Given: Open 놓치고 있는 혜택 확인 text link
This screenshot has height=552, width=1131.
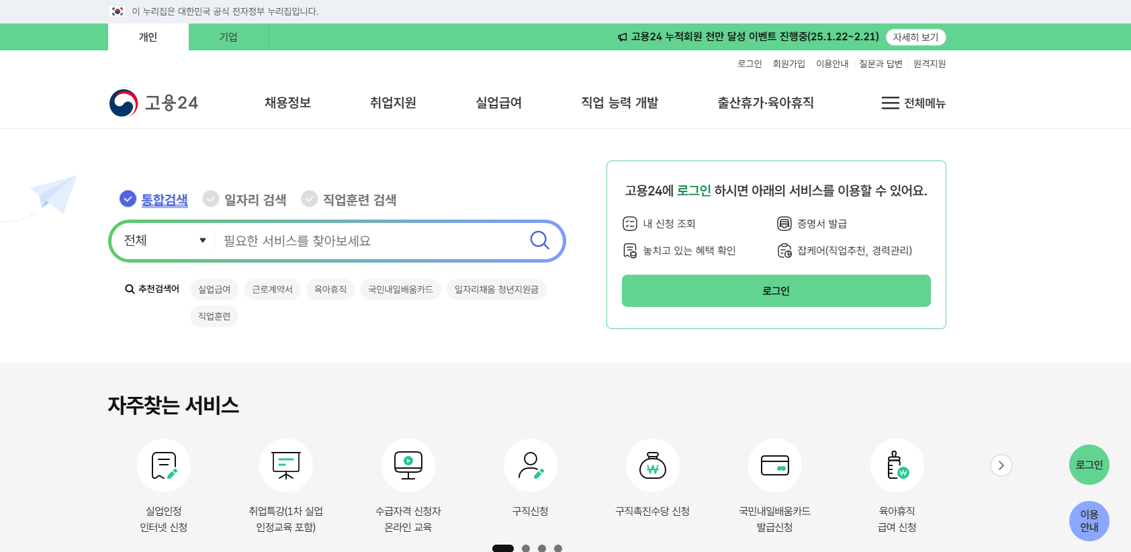Looking at the screenshot, I should click(689, 250).
